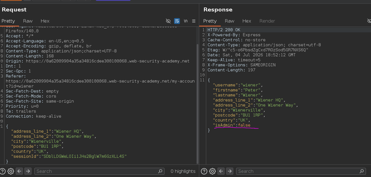
Task: Click "city":"Wienerville" in request body
Action: click(37, 141)
